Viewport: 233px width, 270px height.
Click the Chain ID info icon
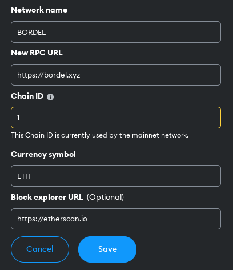[50, 97]
